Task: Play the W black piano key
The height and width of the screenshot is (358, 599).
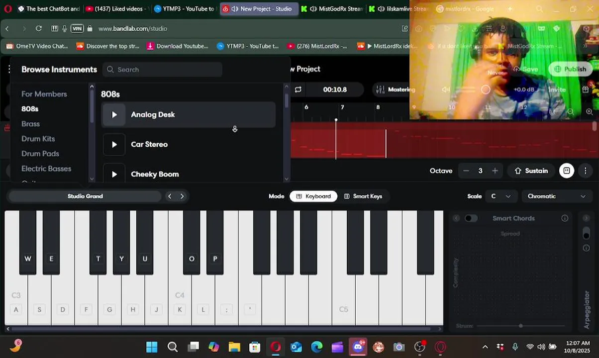Action: tap(28, 242)
